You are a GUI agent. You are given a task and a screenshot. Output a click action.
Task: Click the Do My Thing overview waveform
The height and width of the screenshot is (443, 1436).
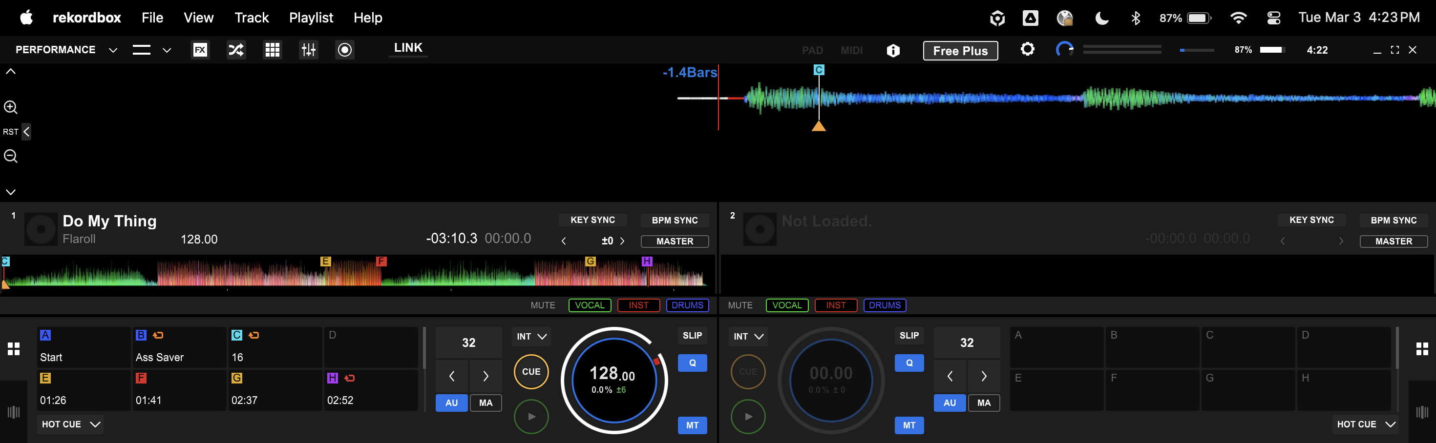(x=357, y=273)
